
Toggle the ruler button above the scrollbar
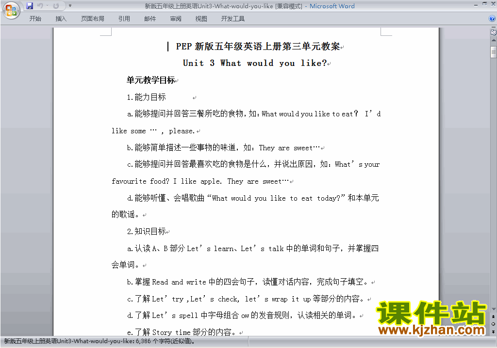click(x=494, y=32)
